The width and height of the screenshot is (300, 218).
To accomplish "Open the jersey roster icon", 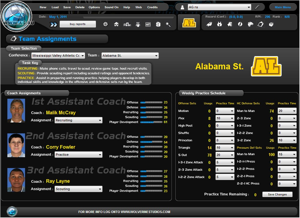I will [x=220, y=24].
